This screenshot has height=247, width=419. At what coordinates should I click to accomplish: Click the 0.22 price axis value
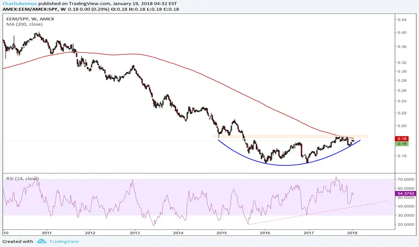pos(402,113)
